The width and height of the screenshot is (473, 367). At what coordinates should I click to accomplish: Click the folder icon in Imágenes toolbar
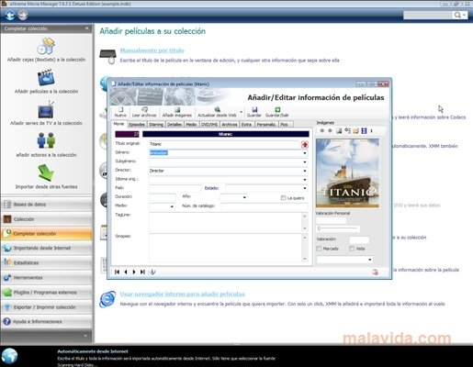point(355,131)
